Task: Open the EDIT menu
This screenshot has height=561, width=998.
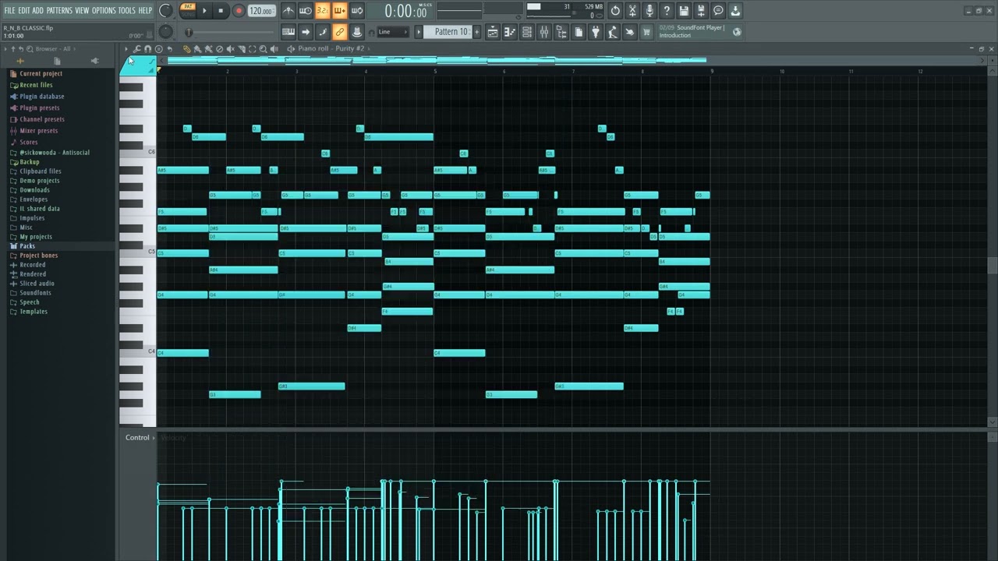Action: 24,10
